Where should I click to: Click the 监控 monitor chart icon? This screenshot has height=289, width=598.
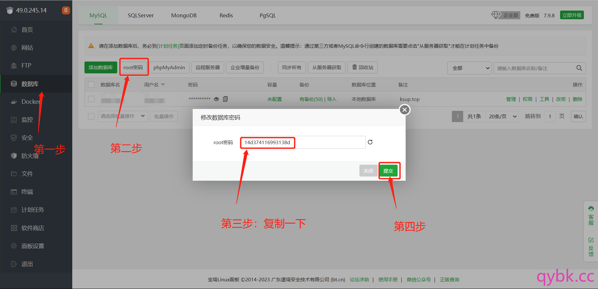(14, 120)
